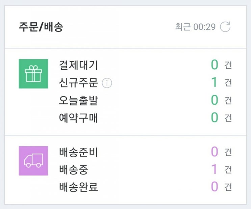Click the 최근 00:29 timestamp text
251x209 pixels.
click(x=195, y=27)
